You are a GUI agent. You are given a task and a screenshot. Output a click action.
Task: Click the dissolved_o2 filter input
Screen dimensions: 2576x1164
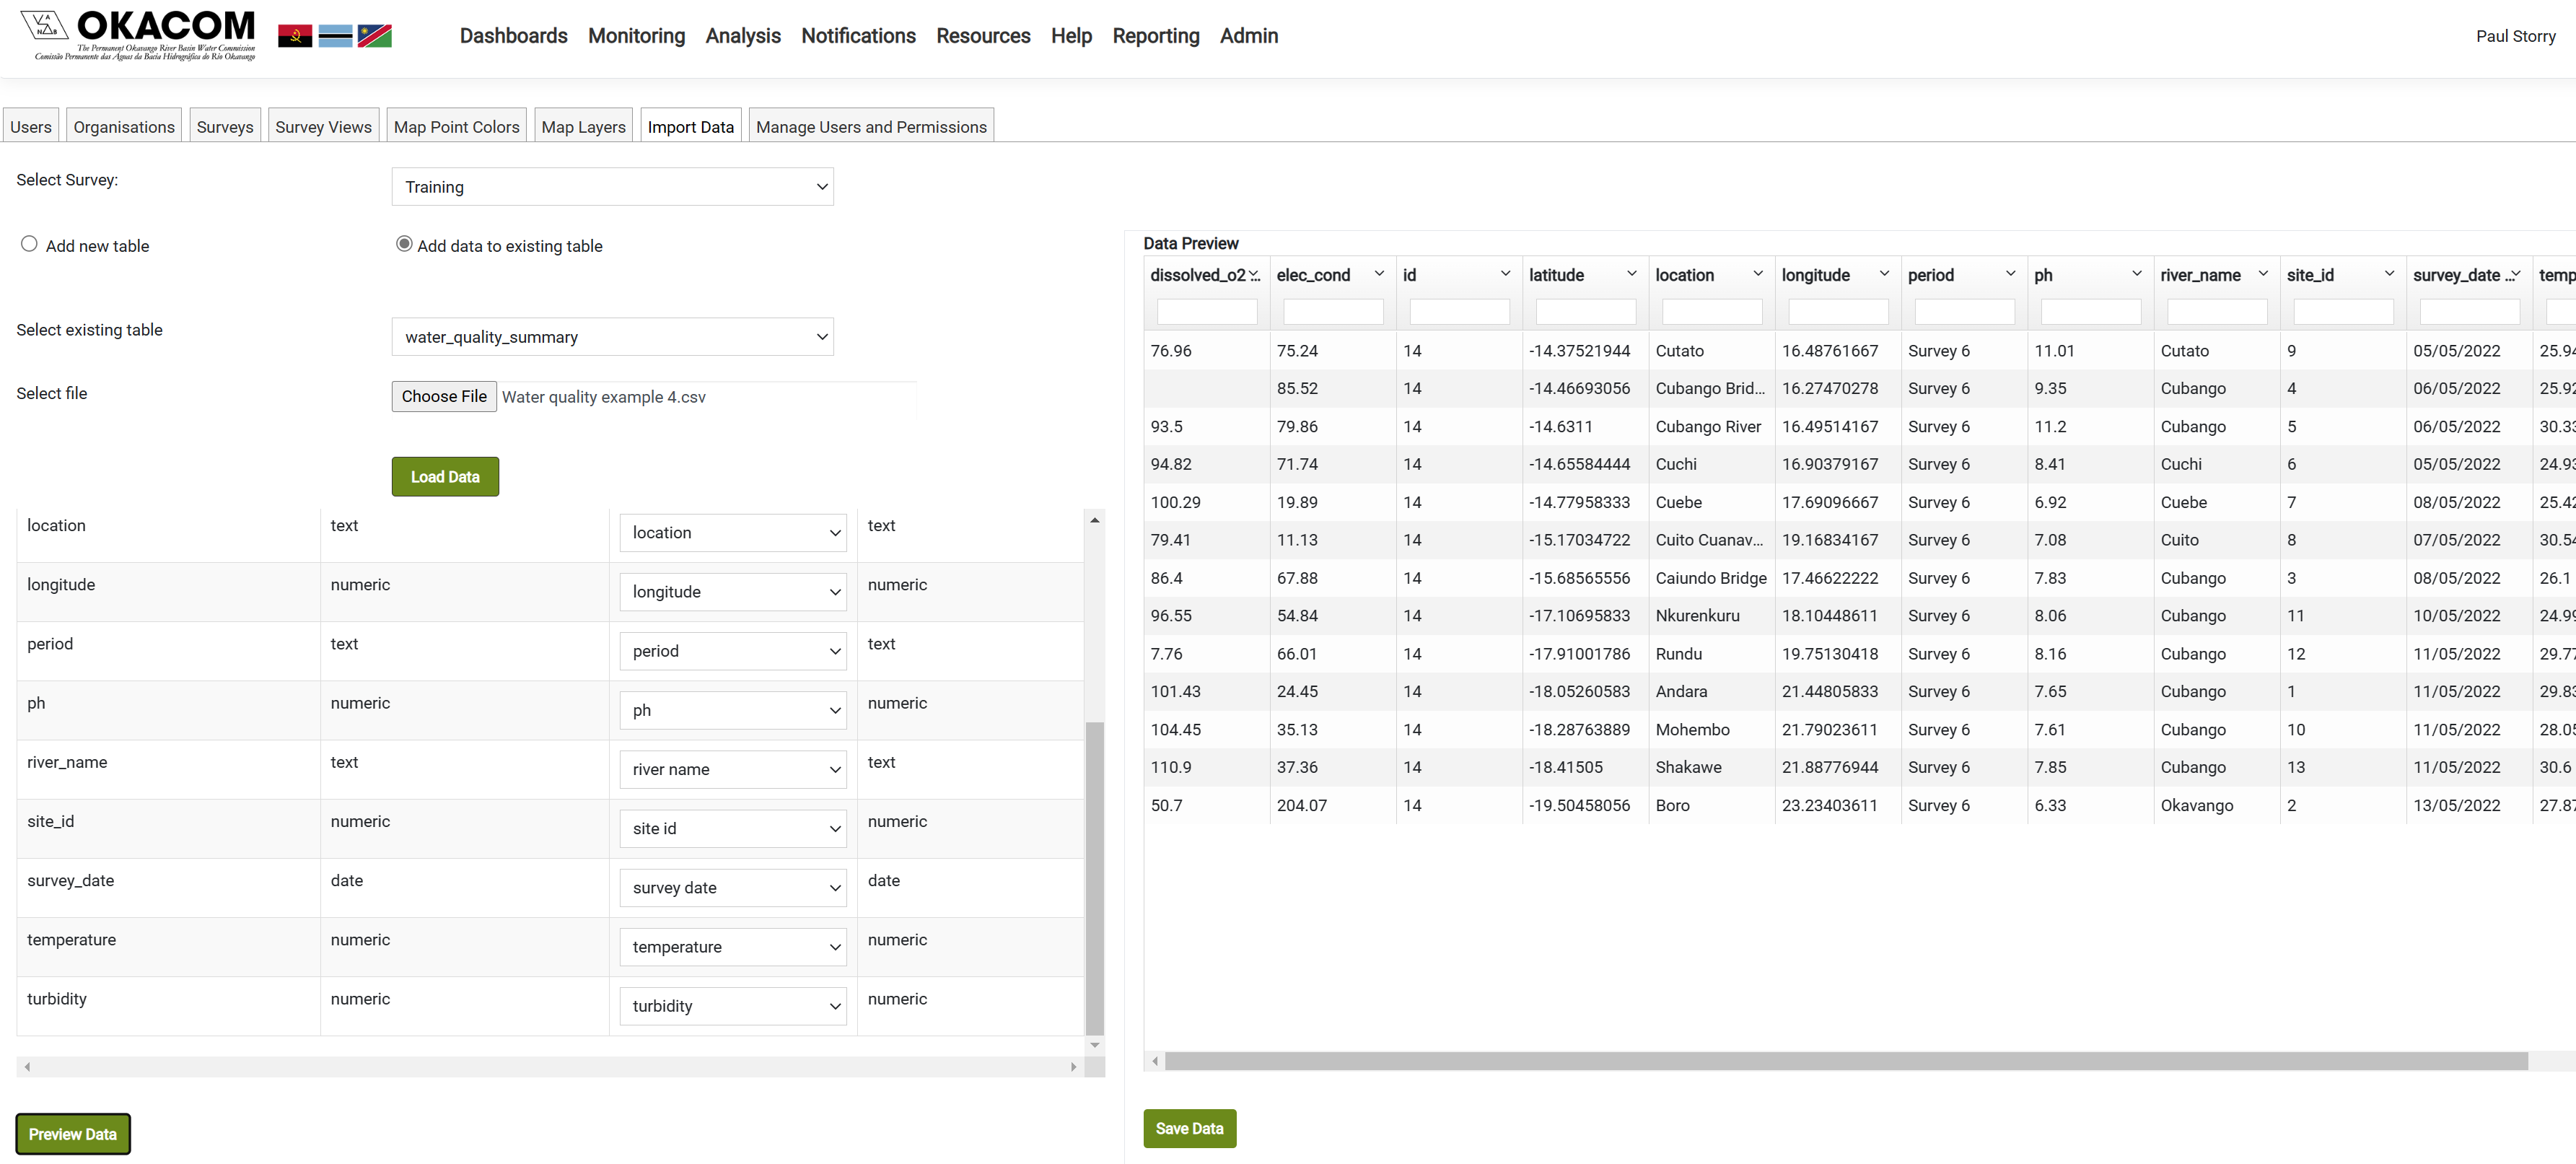coord(1207,311)
